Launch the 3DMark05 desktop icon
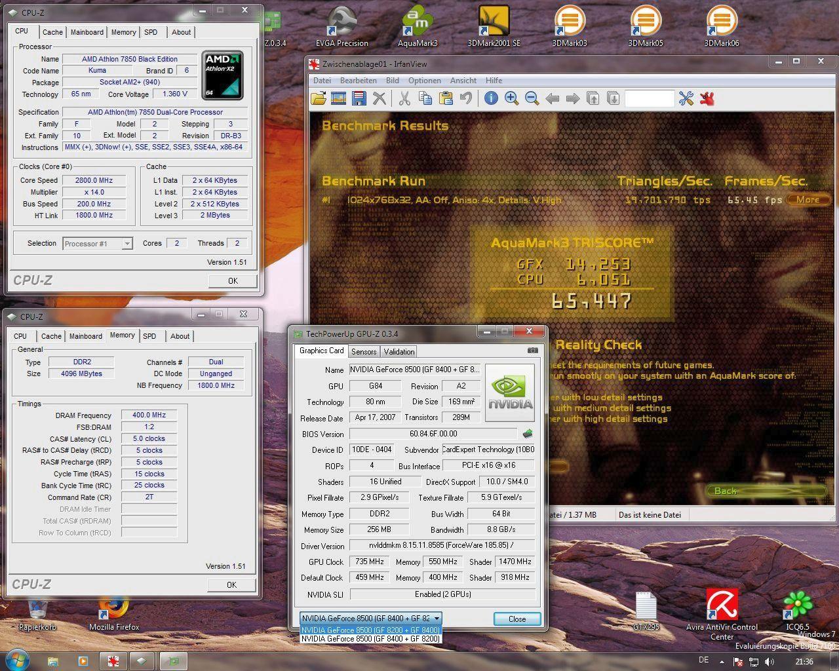The image size is (839, 671). [646, 26]
